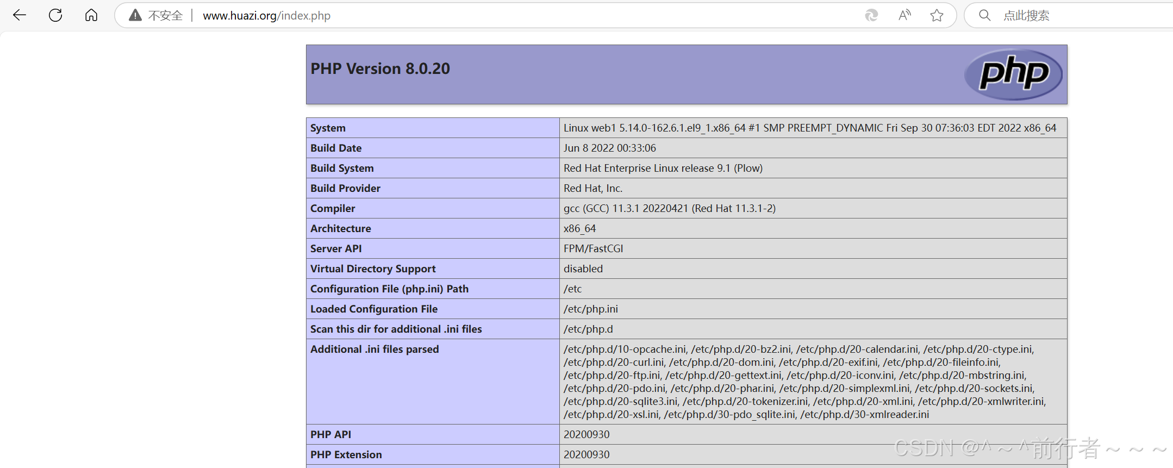This screenshot has height=468, width=1173.
Task: Click the PHP Extension label
Action: click(x=346, y=454)
